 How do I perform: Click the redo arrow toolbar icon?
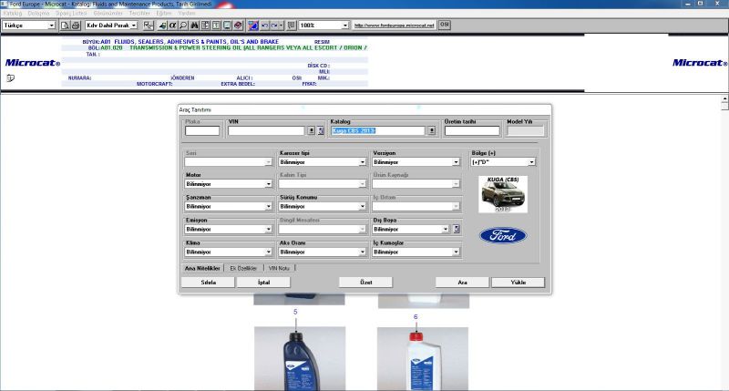click(x=274, y=26)
